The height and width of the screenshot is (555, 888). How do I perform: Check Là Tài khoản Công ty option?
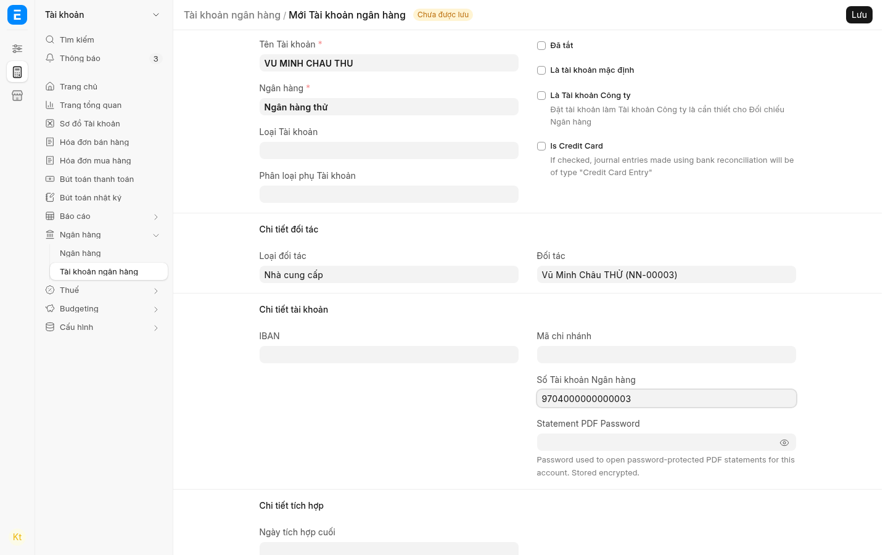pyautogui.click(x=541, y=96)
